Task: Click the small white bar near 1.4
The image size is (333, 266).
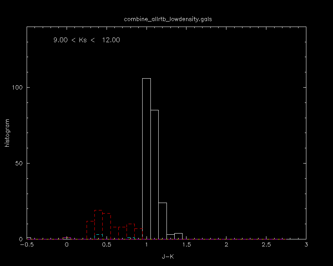Action: 178,236
